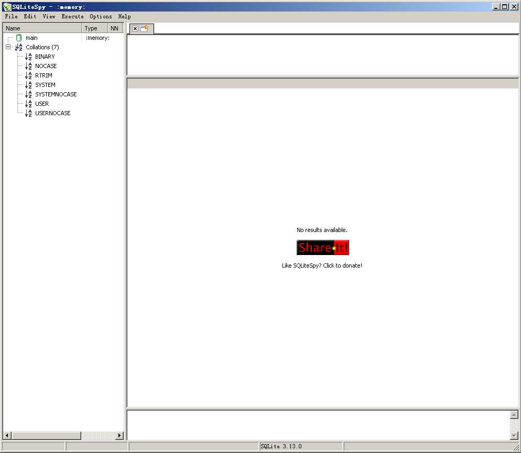The height and width of the screenshot is (453, 521).
Task: Collapse the Collations tree node
Action: tap(8, 47)
